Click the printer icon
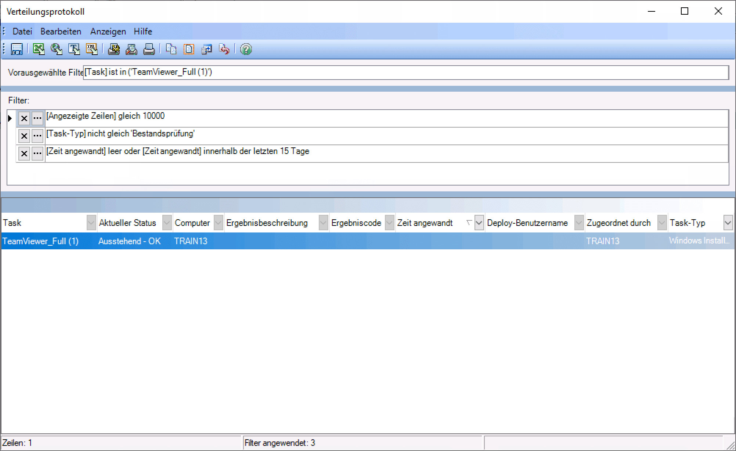The width and height of the screenshot is (736, 451). pos(149,49)
